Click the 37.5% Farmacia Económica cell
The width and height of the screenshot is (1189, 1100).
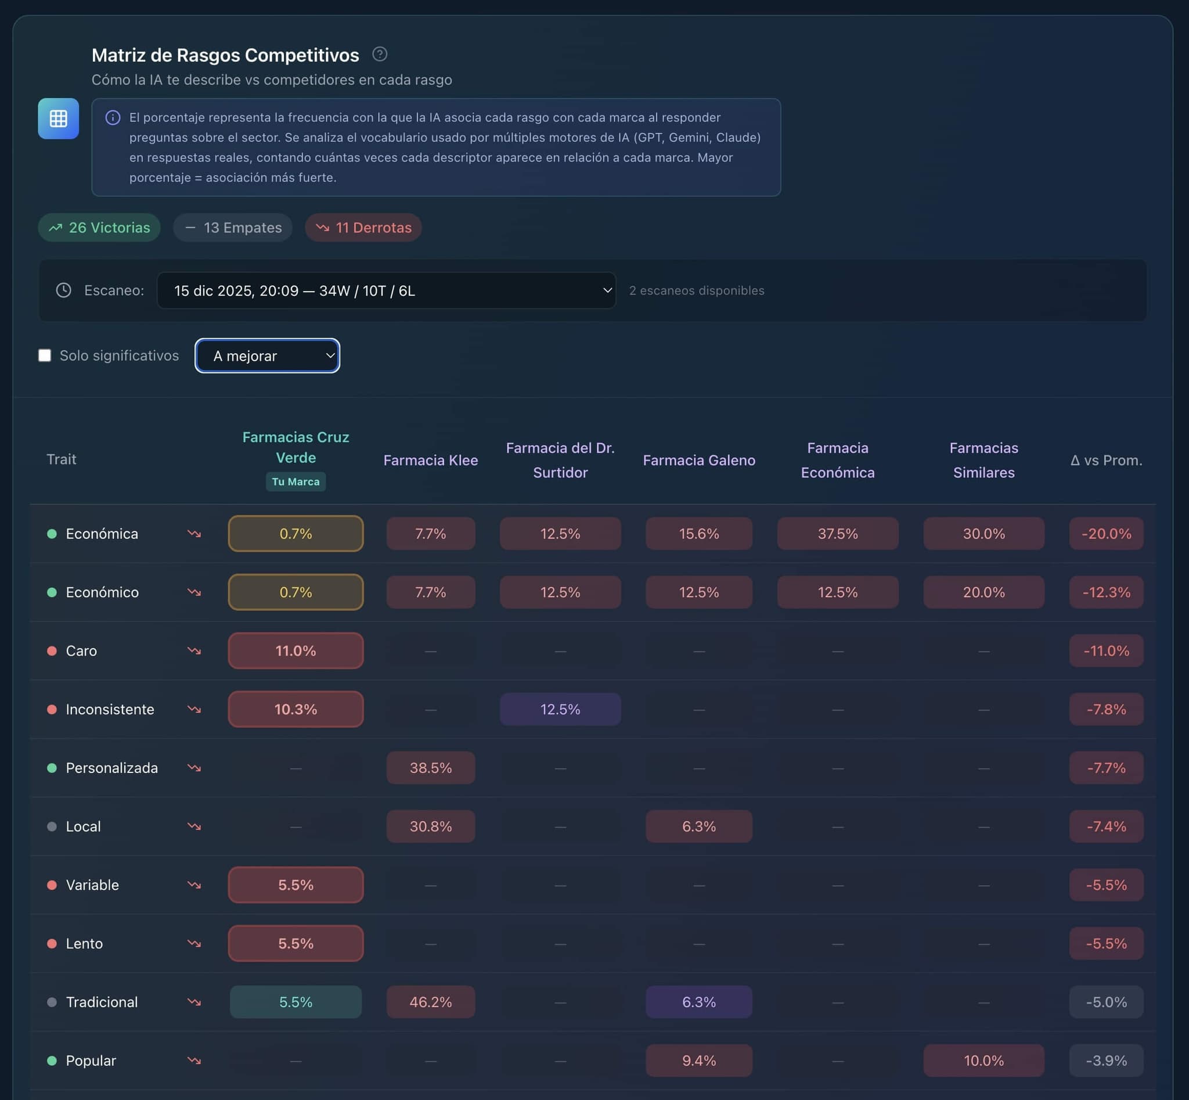pos(837,533)
